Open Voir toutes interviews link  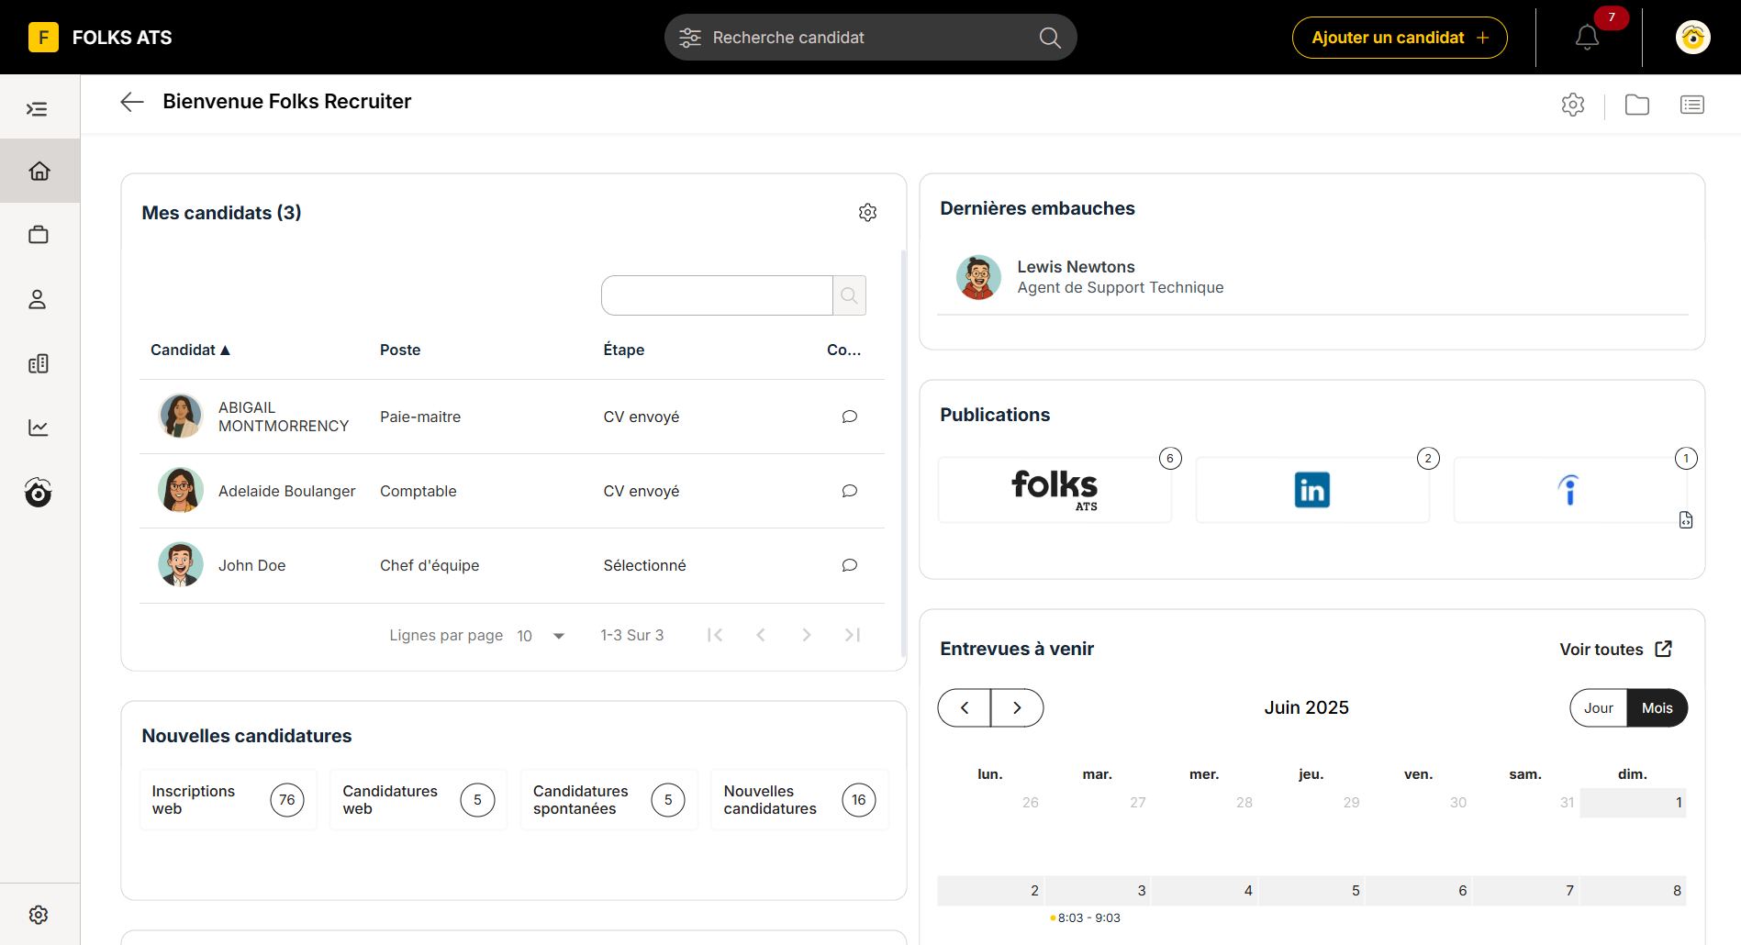(x=1615, y=650)
